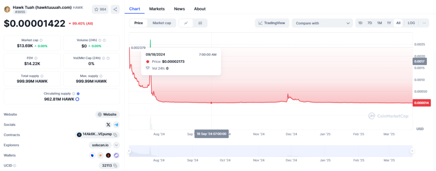Switch to candlestick chart view icon

[200, 23]
